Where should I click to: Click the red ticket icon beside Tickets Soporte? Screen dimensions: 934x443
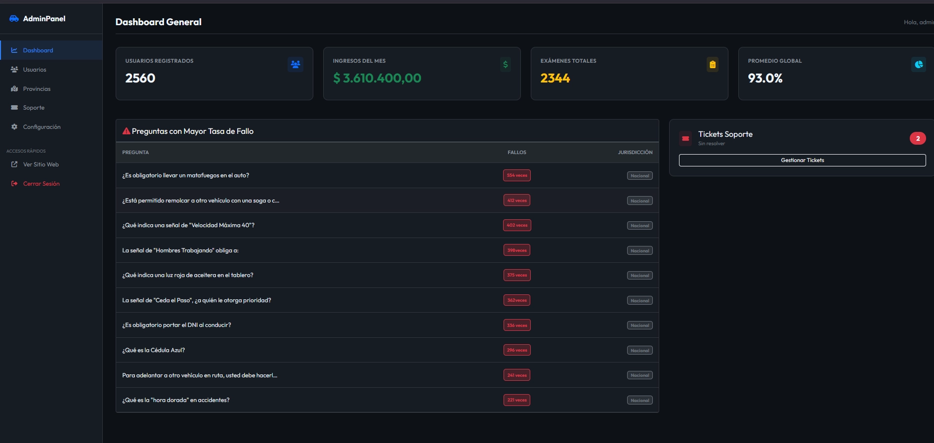tap(685, 138)
